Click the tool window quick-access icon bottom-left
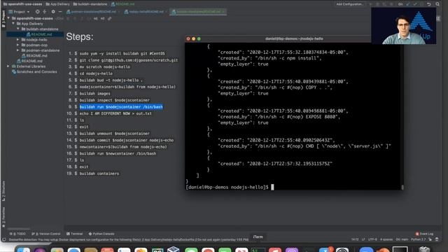The height and width of the screenshot is (252, 448). [x=3, y=239]
